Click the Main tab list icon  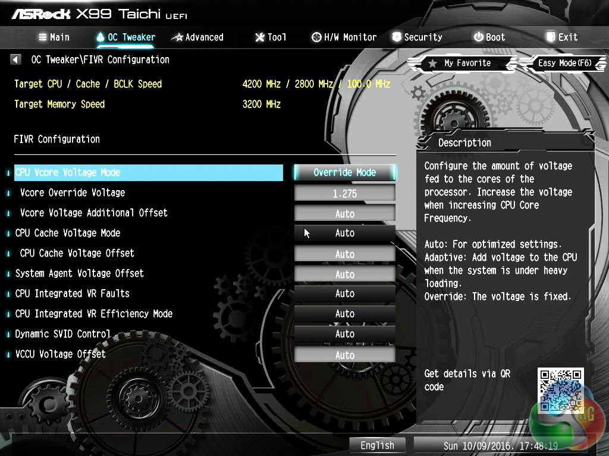[x=43, y=37]
